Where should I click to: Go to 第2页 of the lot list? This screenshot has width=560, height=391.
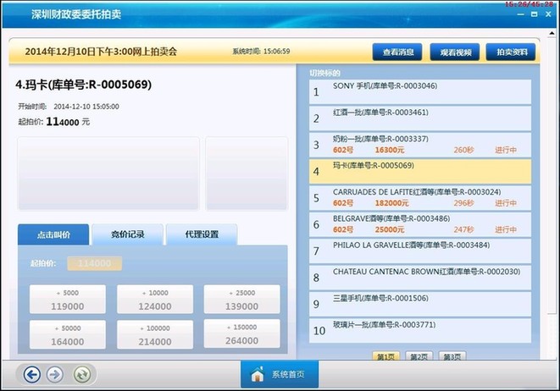(418, 357)
